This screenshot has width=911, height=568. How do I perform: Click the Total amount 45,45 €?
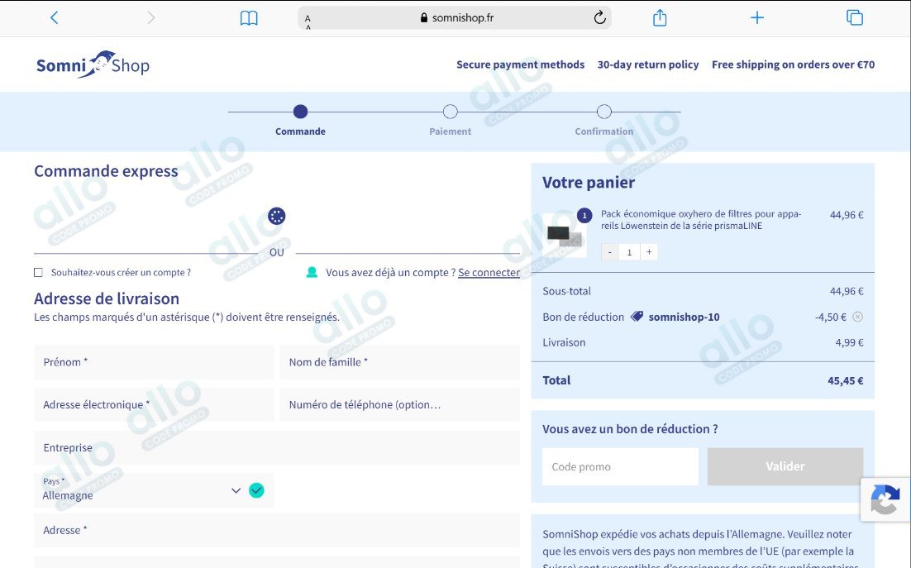(846, 381)
